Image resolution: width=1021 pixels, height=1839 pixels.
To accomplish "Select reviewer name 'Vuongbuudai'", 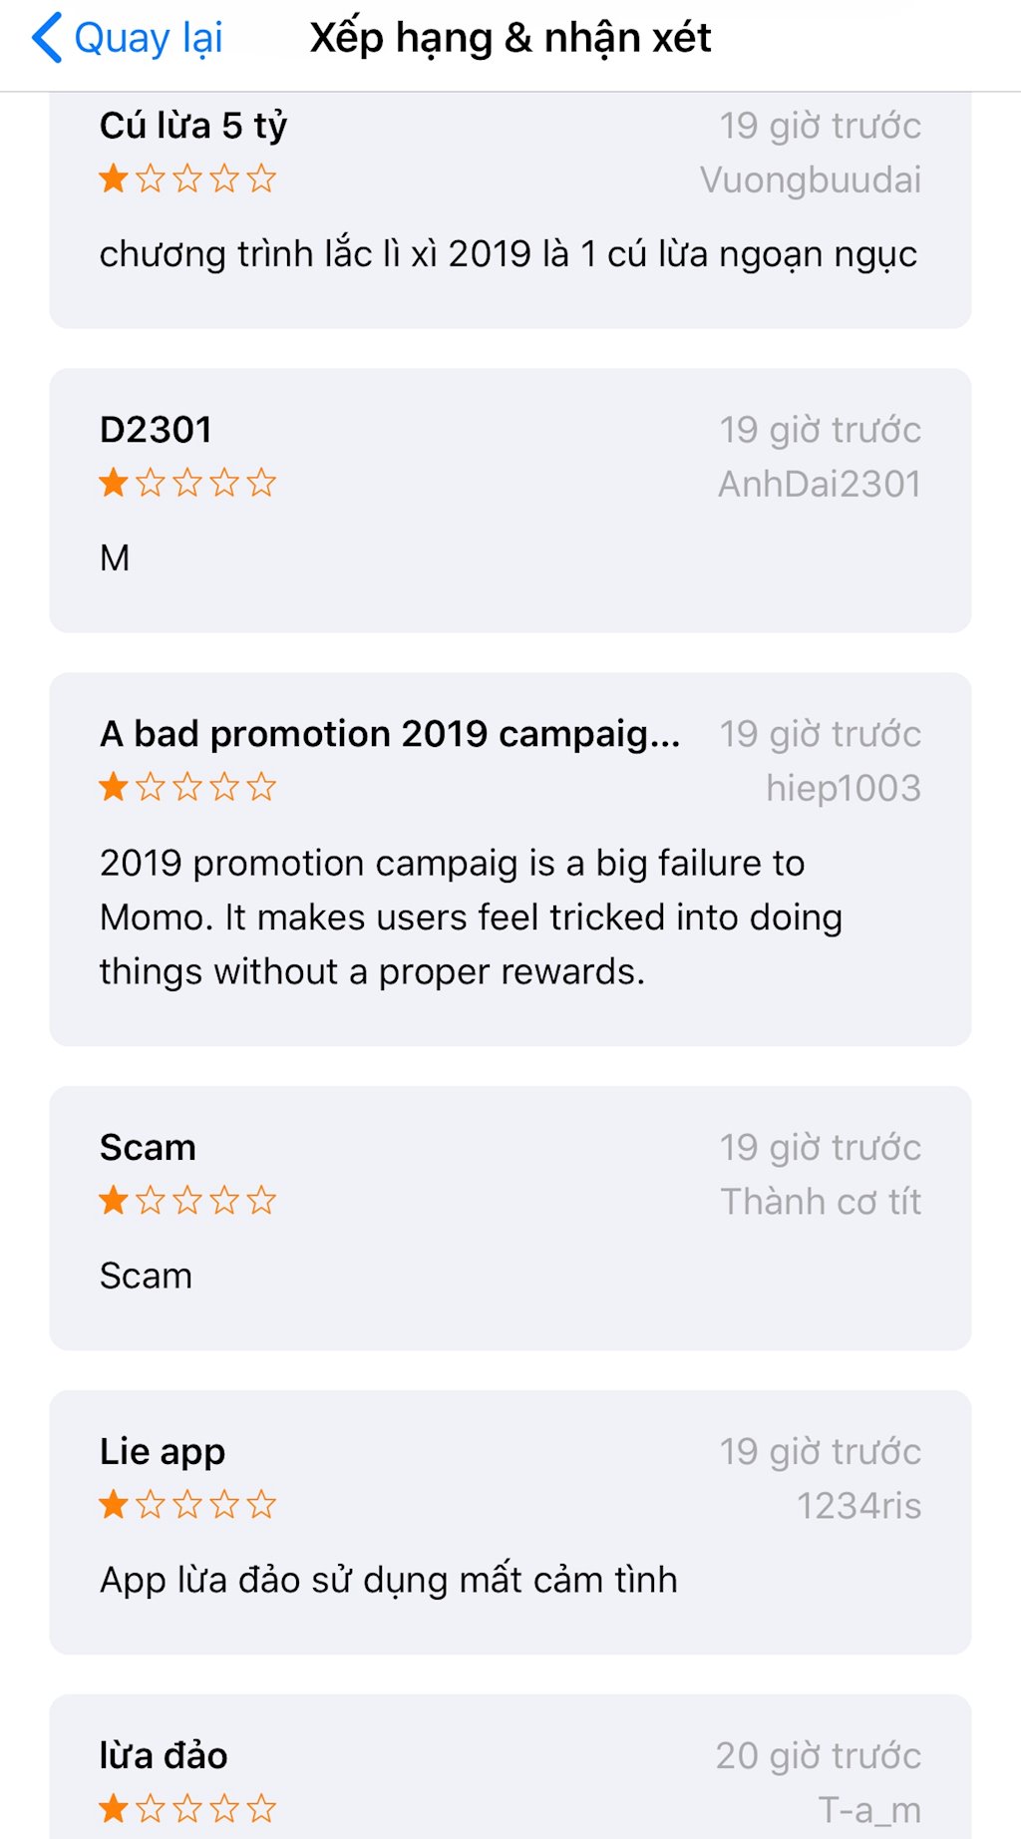I will (810, 181).
